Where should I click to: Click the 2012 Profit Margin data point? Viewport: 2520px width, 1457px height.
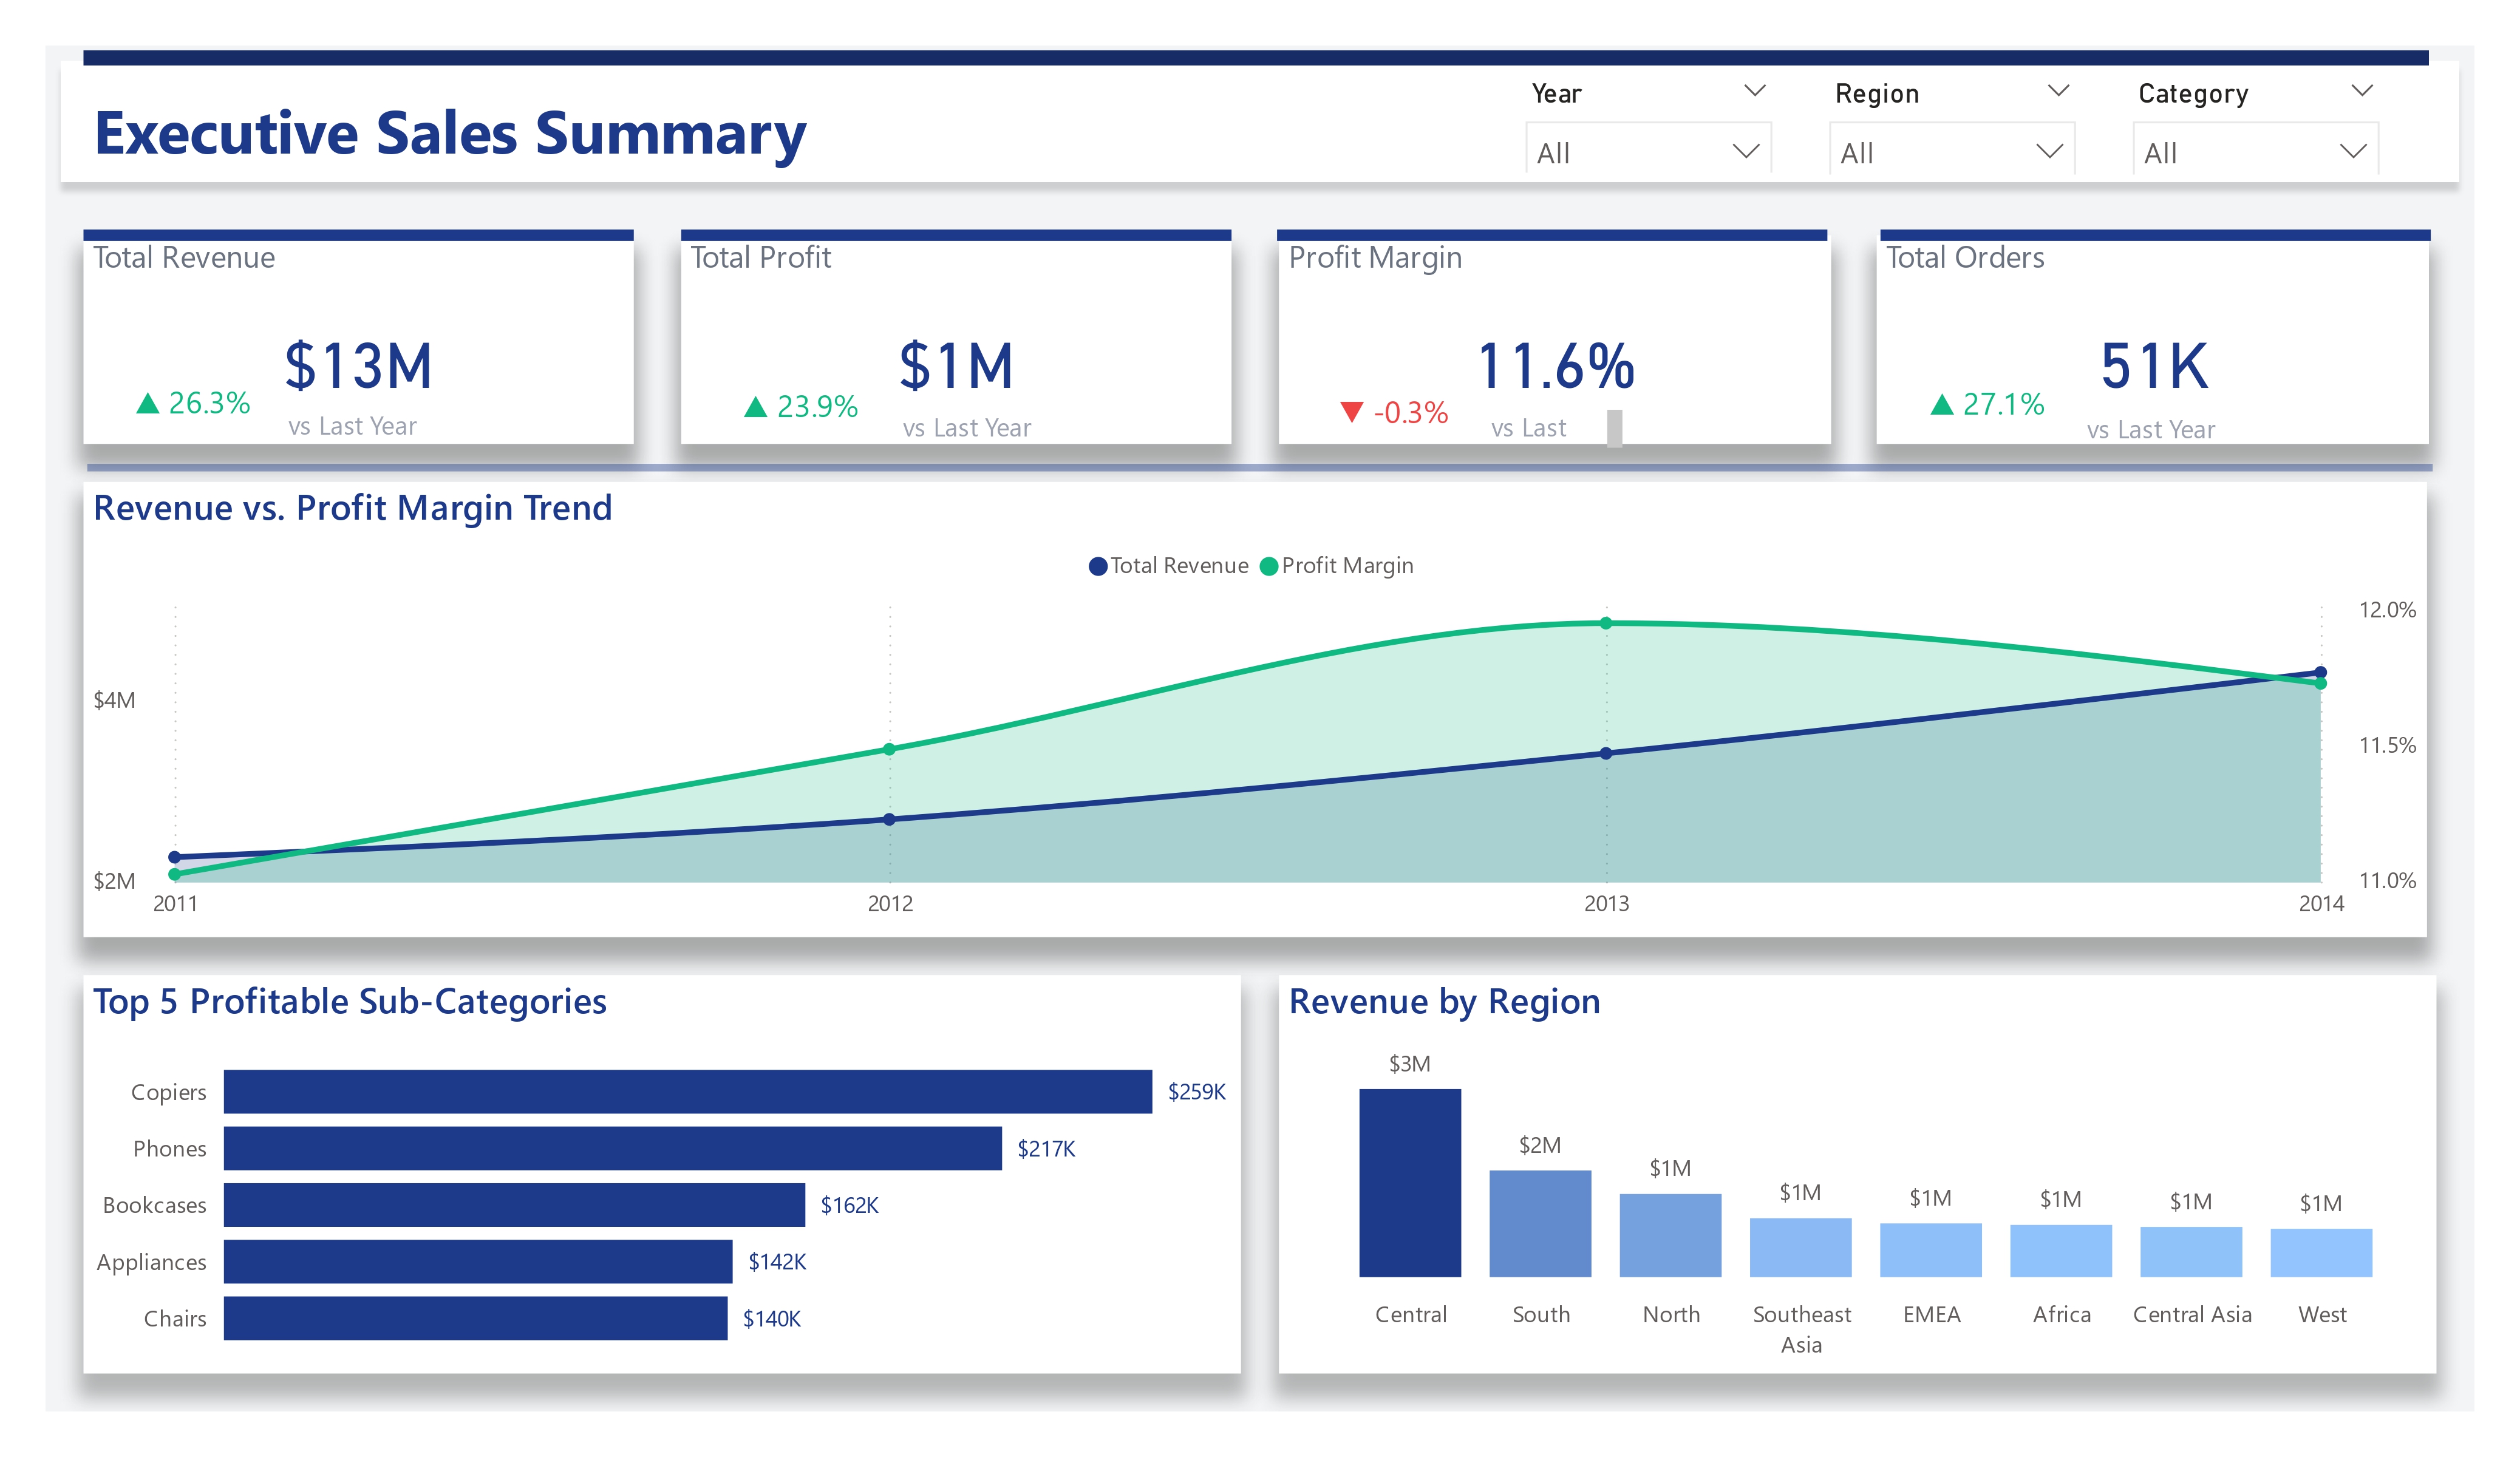click(x=889, y=749)
